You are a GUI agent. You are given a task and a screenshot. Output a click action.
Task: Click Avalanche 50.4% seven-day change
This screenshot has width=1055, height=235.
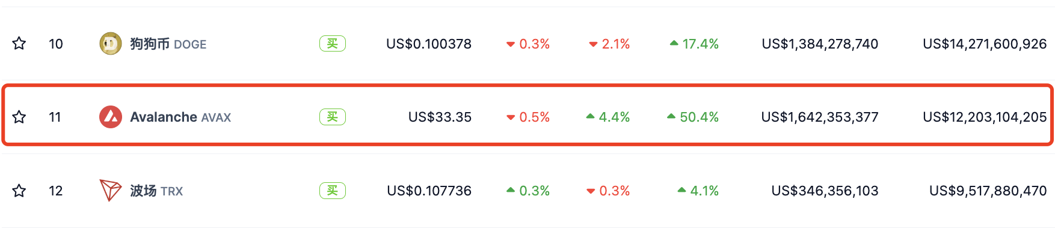(693, 117)
